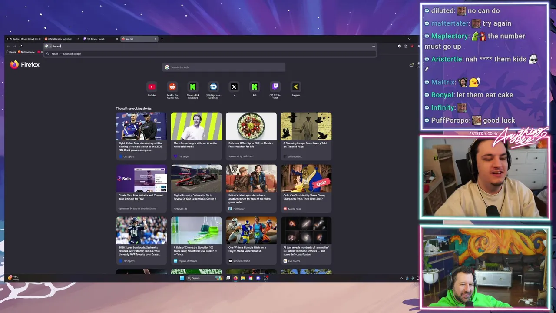
Task: Open OBS icon on the taskbar
Action: 265,278
